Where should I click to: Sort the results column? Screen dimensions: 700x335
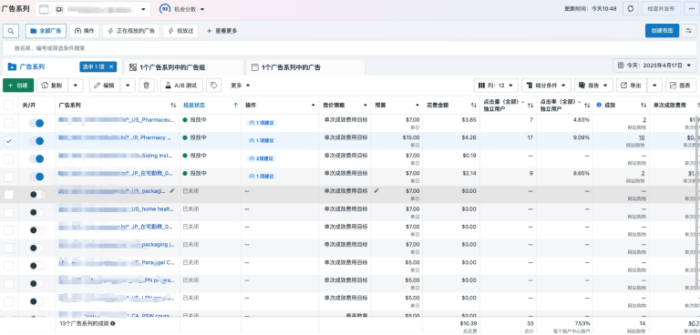pos(643,106)
